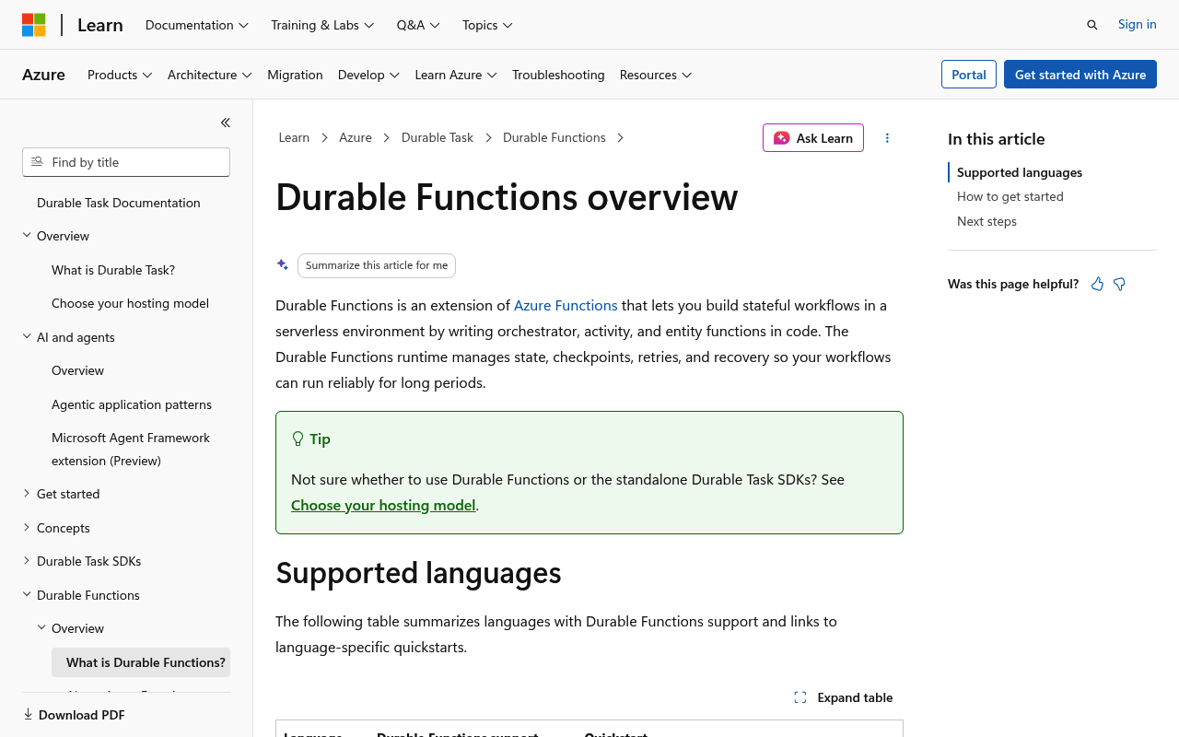1179x737 pixels.
Task: Open the Develop dropdown
Action: [x=368, y=75]
